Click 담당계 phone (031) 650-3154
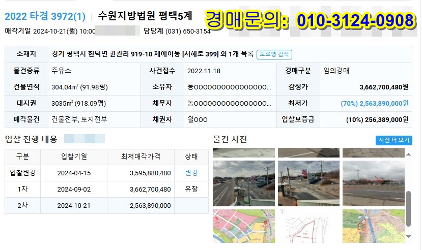Viewport: 422px width, 250px height. pos(188,31)
